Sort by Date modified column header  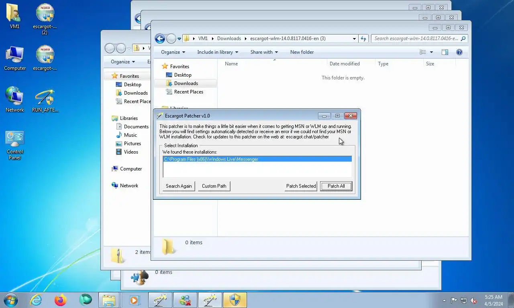pyautogui.click(x=345, y=64)
